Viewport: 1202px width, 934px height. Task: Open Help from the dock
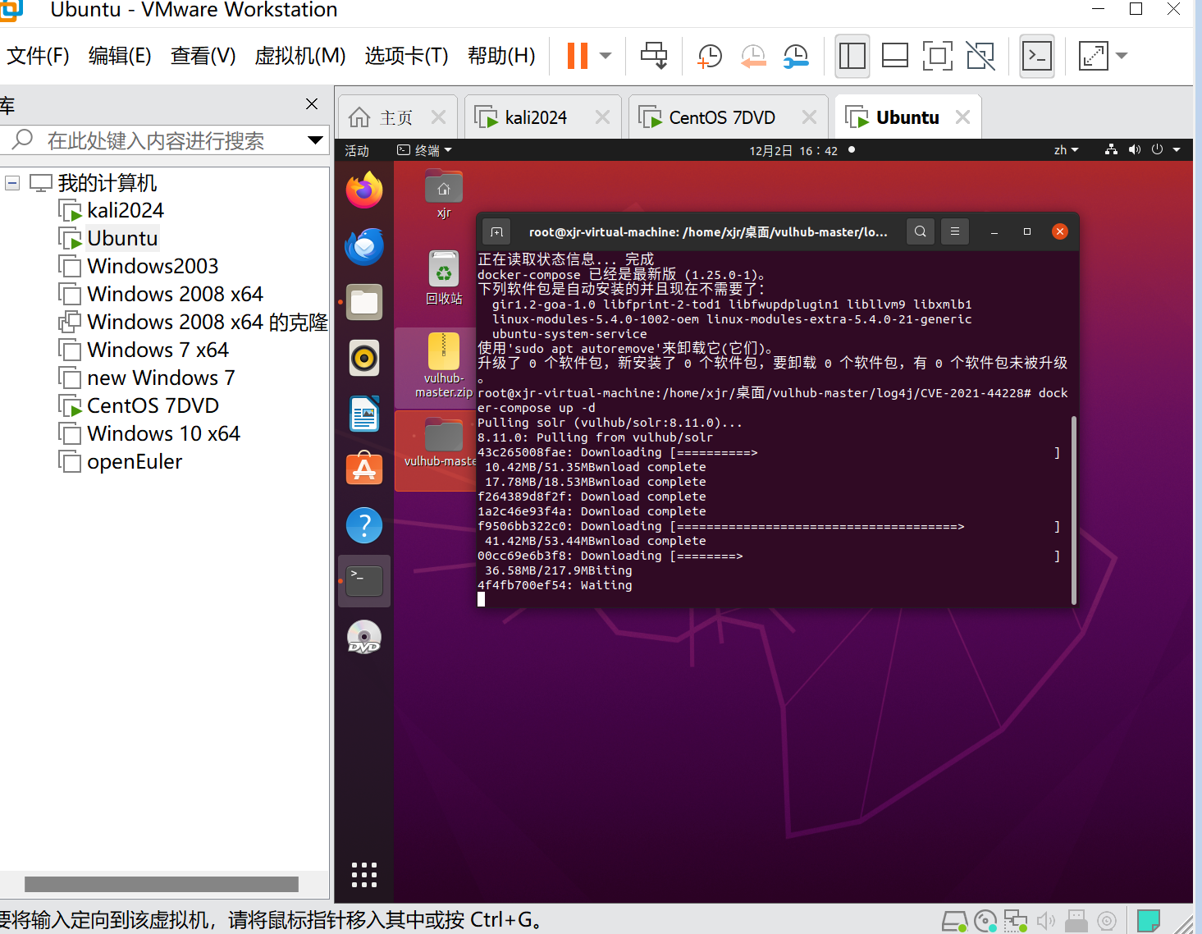tap(364, 525)
